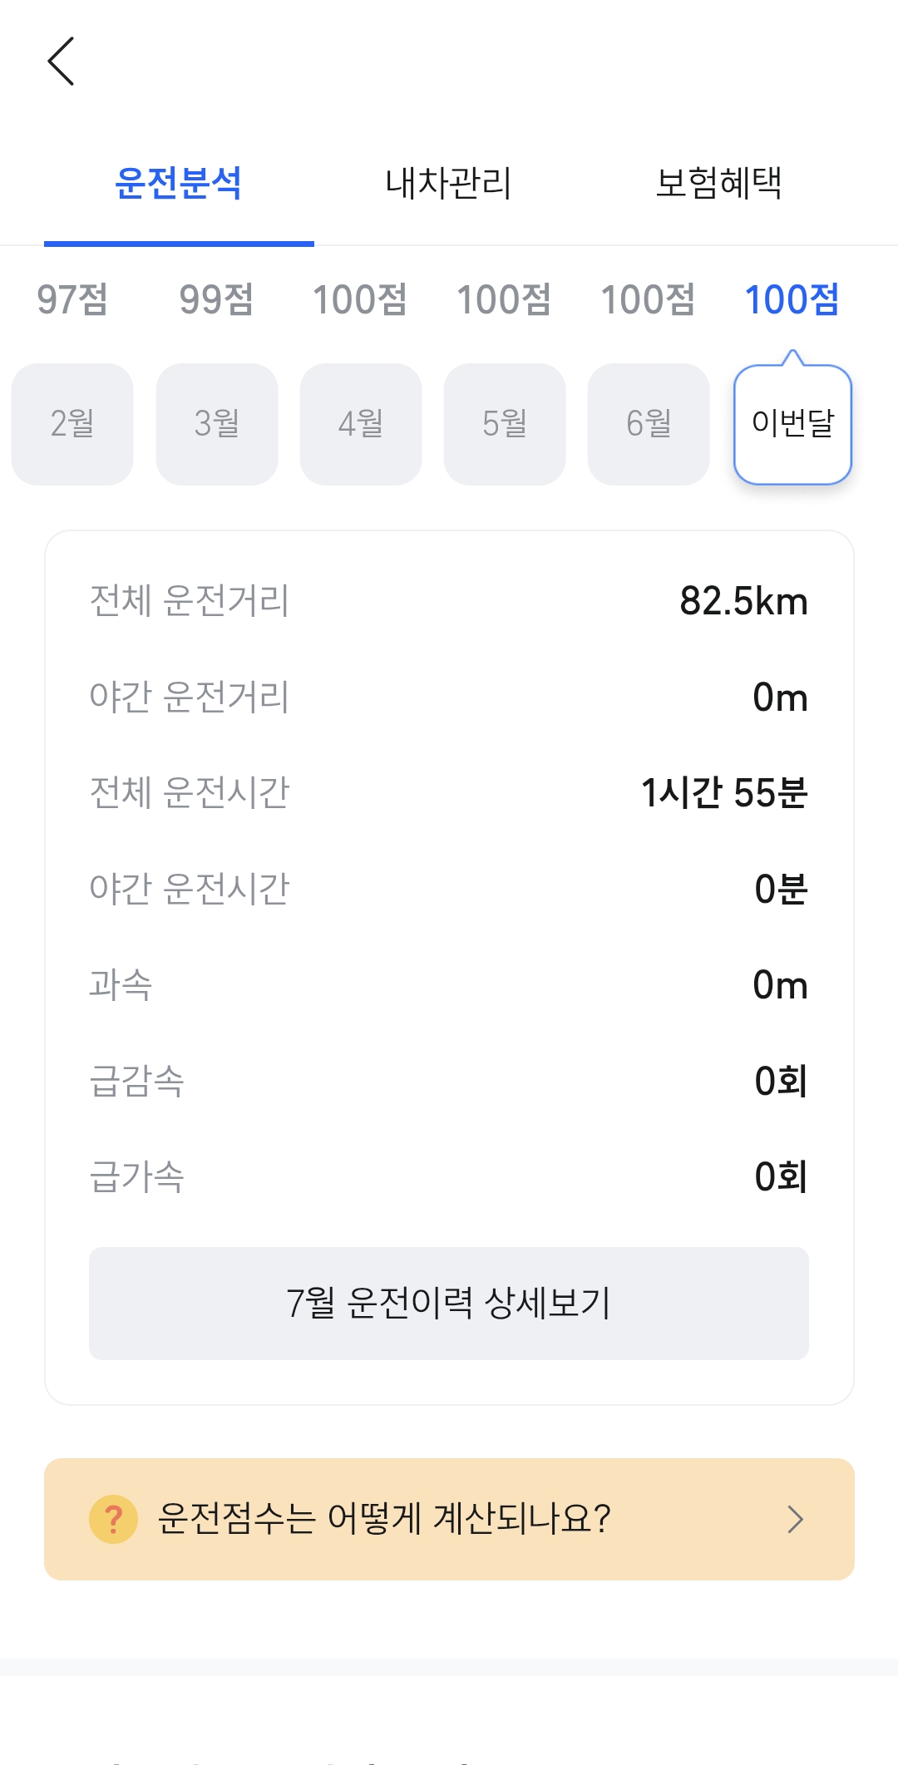Open 운전점수는 어떻게 계산되나요? link
898x1765 pixels.
384,1519
